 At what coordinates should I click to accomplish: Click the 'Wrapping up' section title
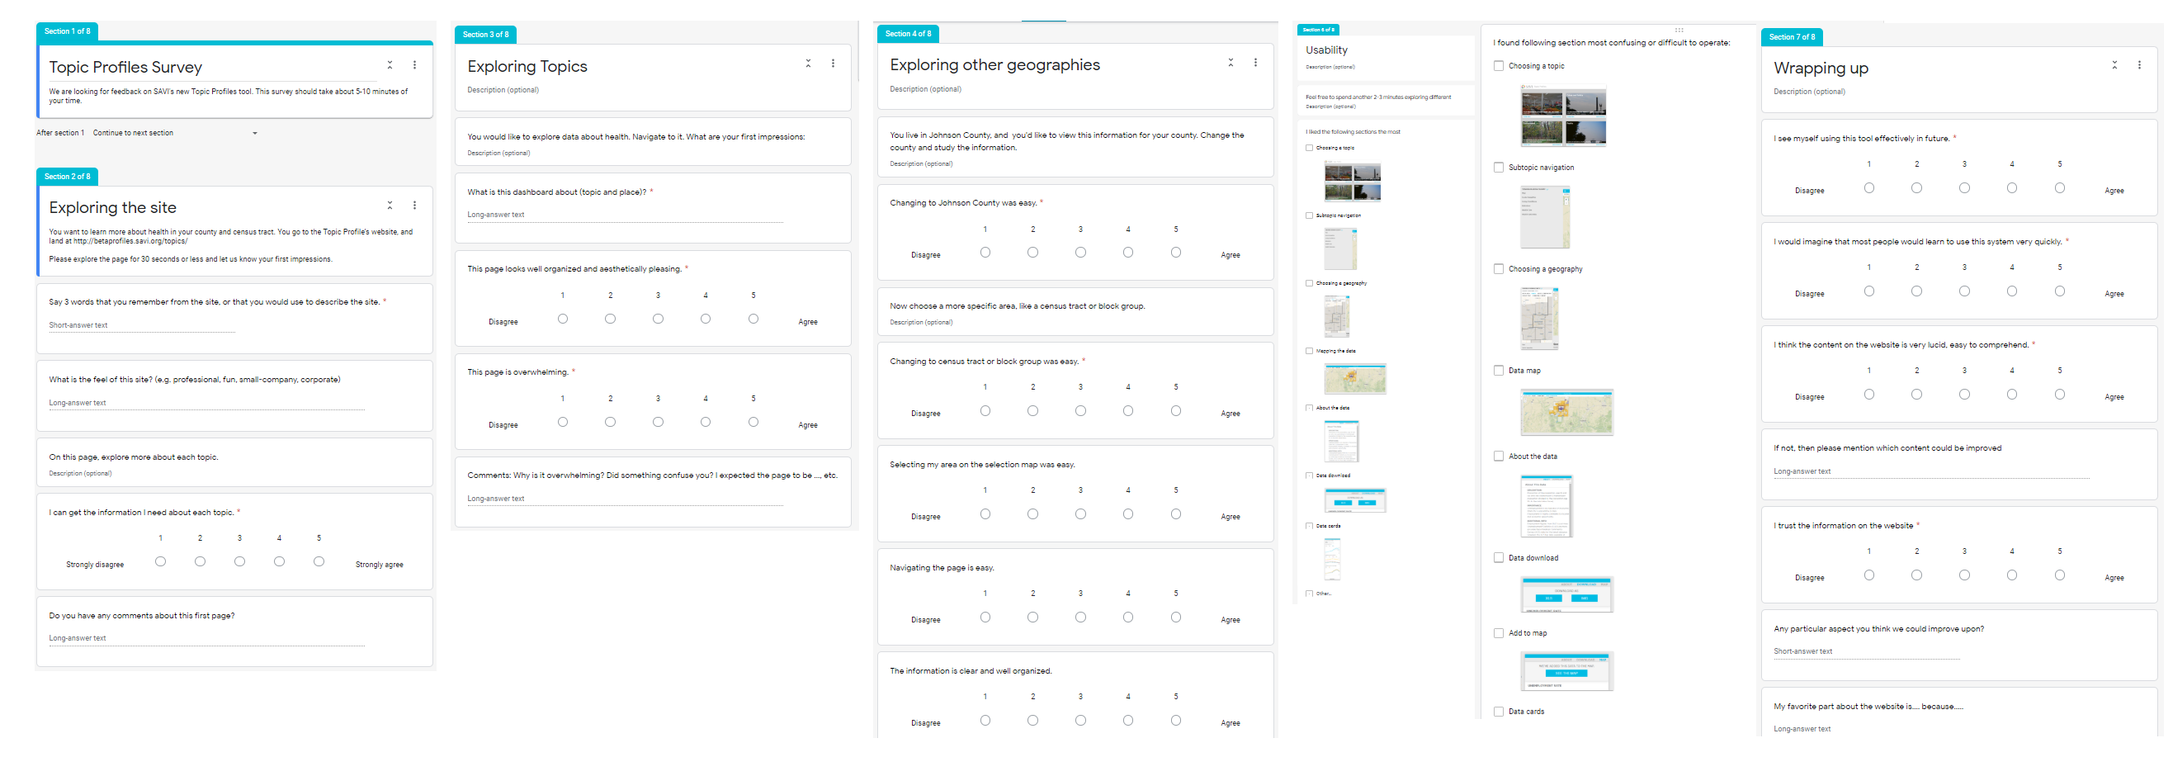pos(1821,69)
